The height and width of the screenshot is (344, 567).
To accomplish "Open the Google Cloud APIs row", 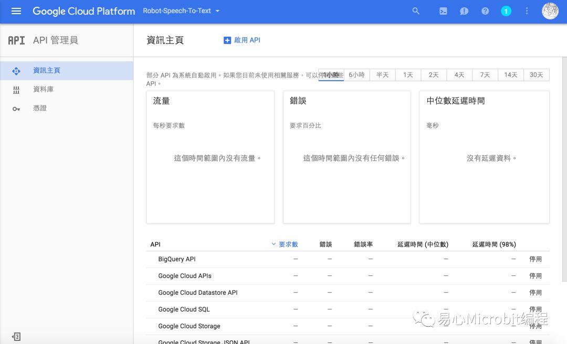I will tap(348, 276).
